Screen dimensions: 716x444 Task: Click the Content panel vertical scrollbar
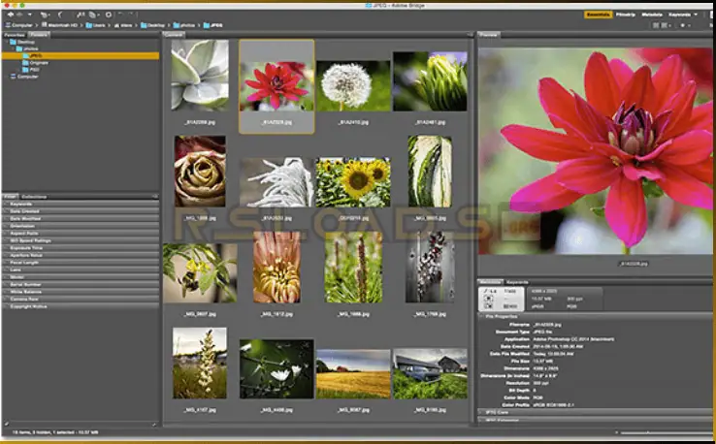(472, 231)
